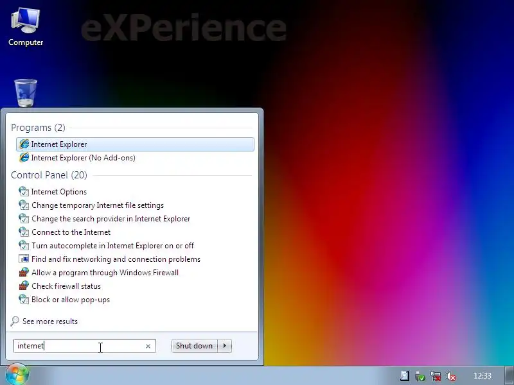514x385 pixels.
Task: Click the Shut down button
Action: tap(195, 346)
